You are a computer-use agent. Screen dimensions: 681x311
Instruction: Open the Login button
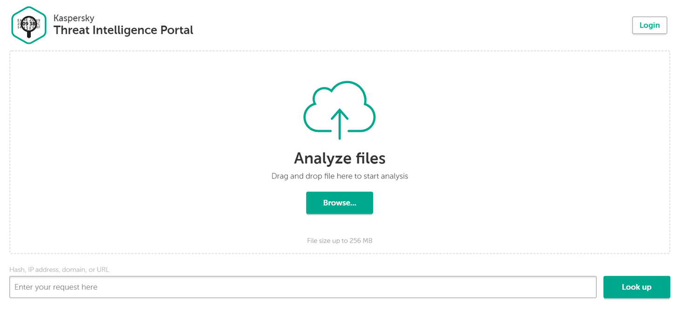(x=649, y=25)
